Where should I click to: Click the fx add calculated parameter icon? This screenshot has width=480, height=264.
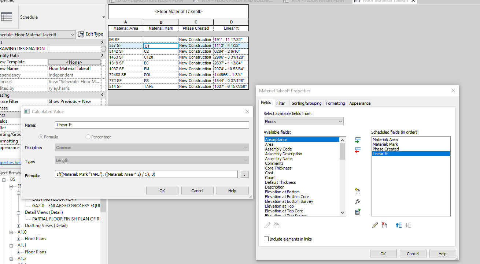[358, 201]
